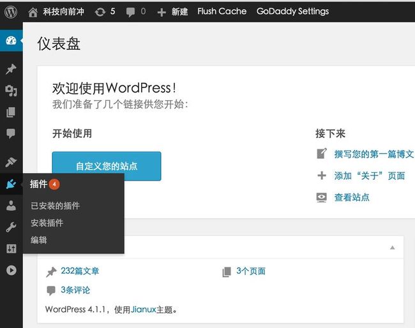The height and width of the screenshot is (328, 415).
Task: Click the Plugins plug icon in sidebar
Action: pos(11,184)
